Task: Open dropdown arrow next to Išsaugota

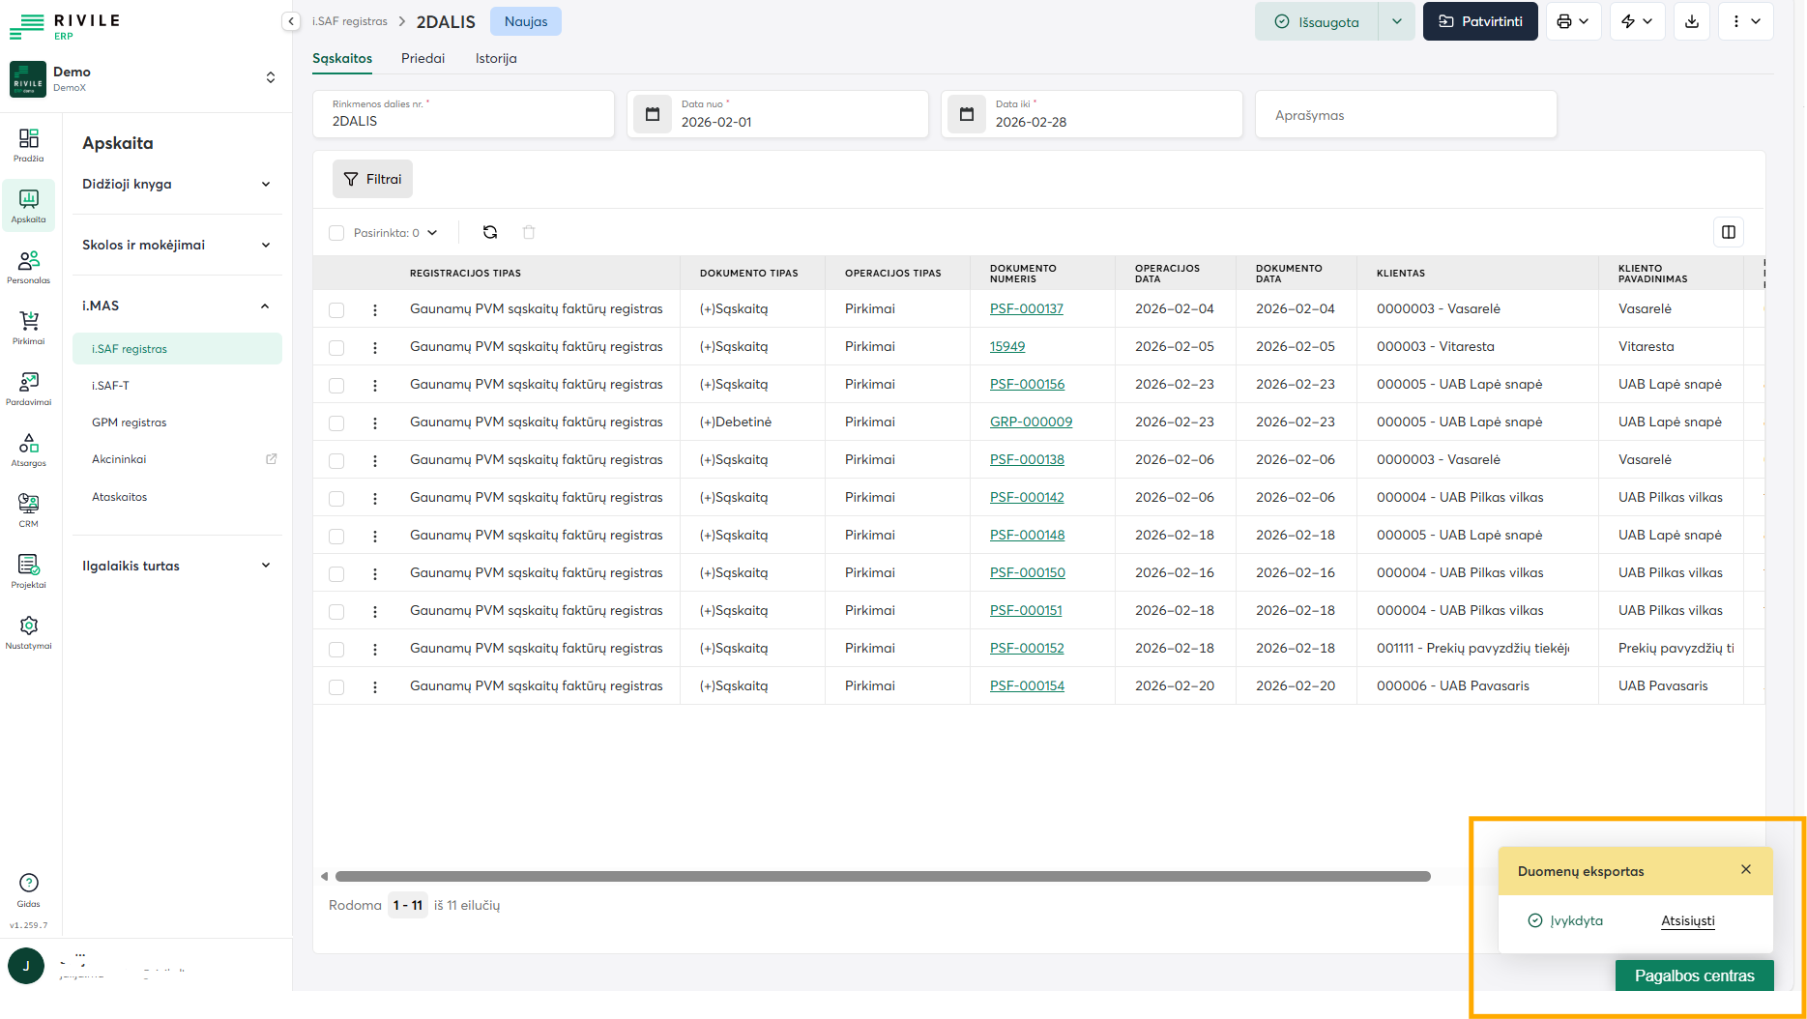Action: click(1396, 21)
